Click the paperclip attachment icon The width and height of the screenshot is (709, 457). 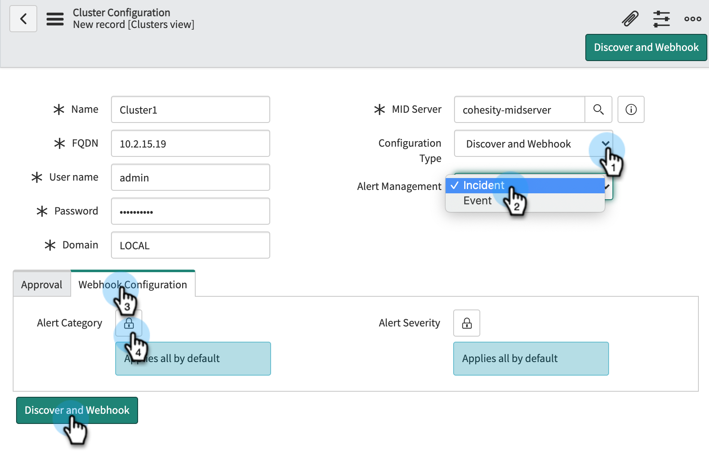pyautogui.click(x=630, y=19)
